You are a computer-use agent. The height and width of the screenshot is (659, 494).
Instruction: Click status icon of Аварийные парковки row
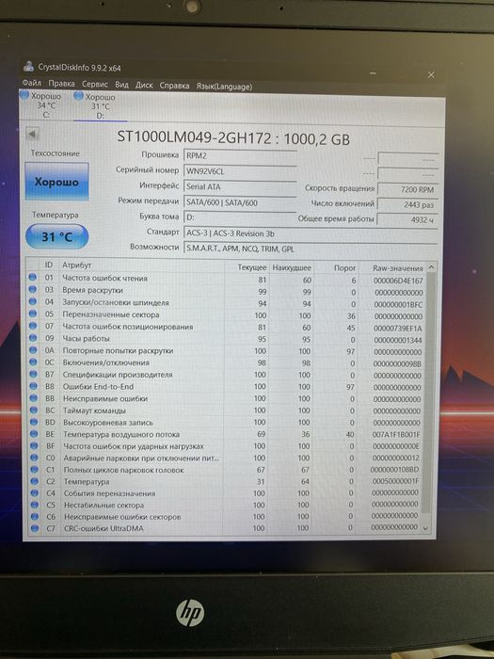click(x=35, y=458)
